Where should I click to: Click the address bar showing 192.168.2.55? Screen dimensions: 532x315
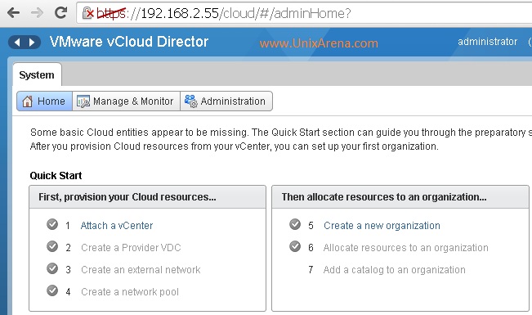[304, 13]
